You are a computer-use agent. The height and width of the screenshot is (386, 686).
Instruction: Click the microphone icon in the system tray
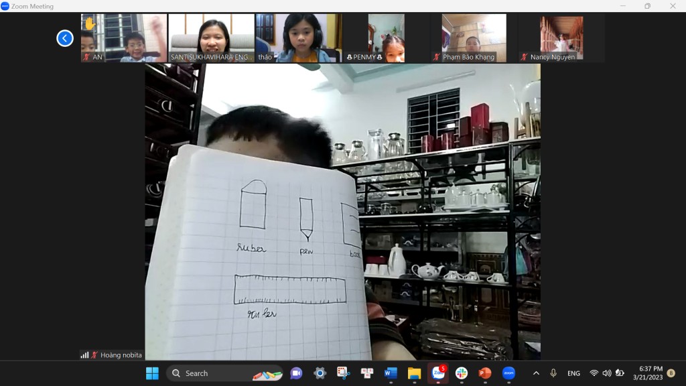coord(553,373)
